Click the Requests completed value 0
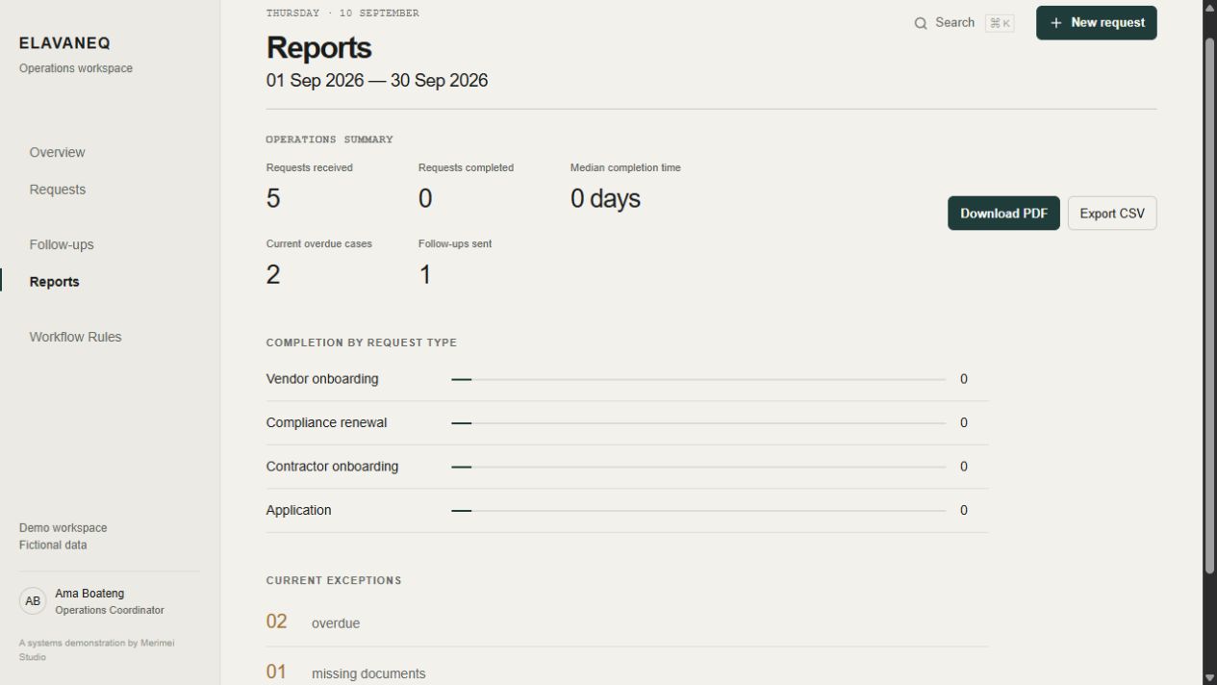 425,199
